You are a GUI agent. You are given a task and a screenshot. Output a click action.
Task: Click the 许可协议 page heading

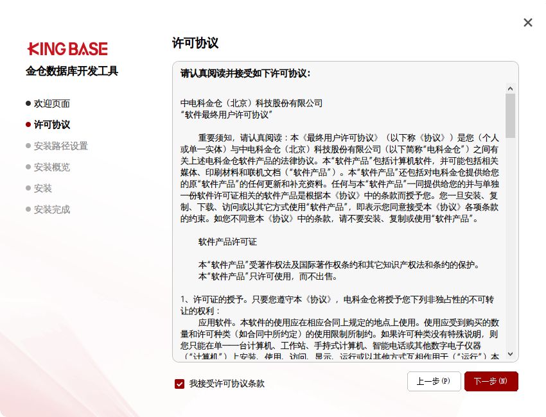(195, 43)
